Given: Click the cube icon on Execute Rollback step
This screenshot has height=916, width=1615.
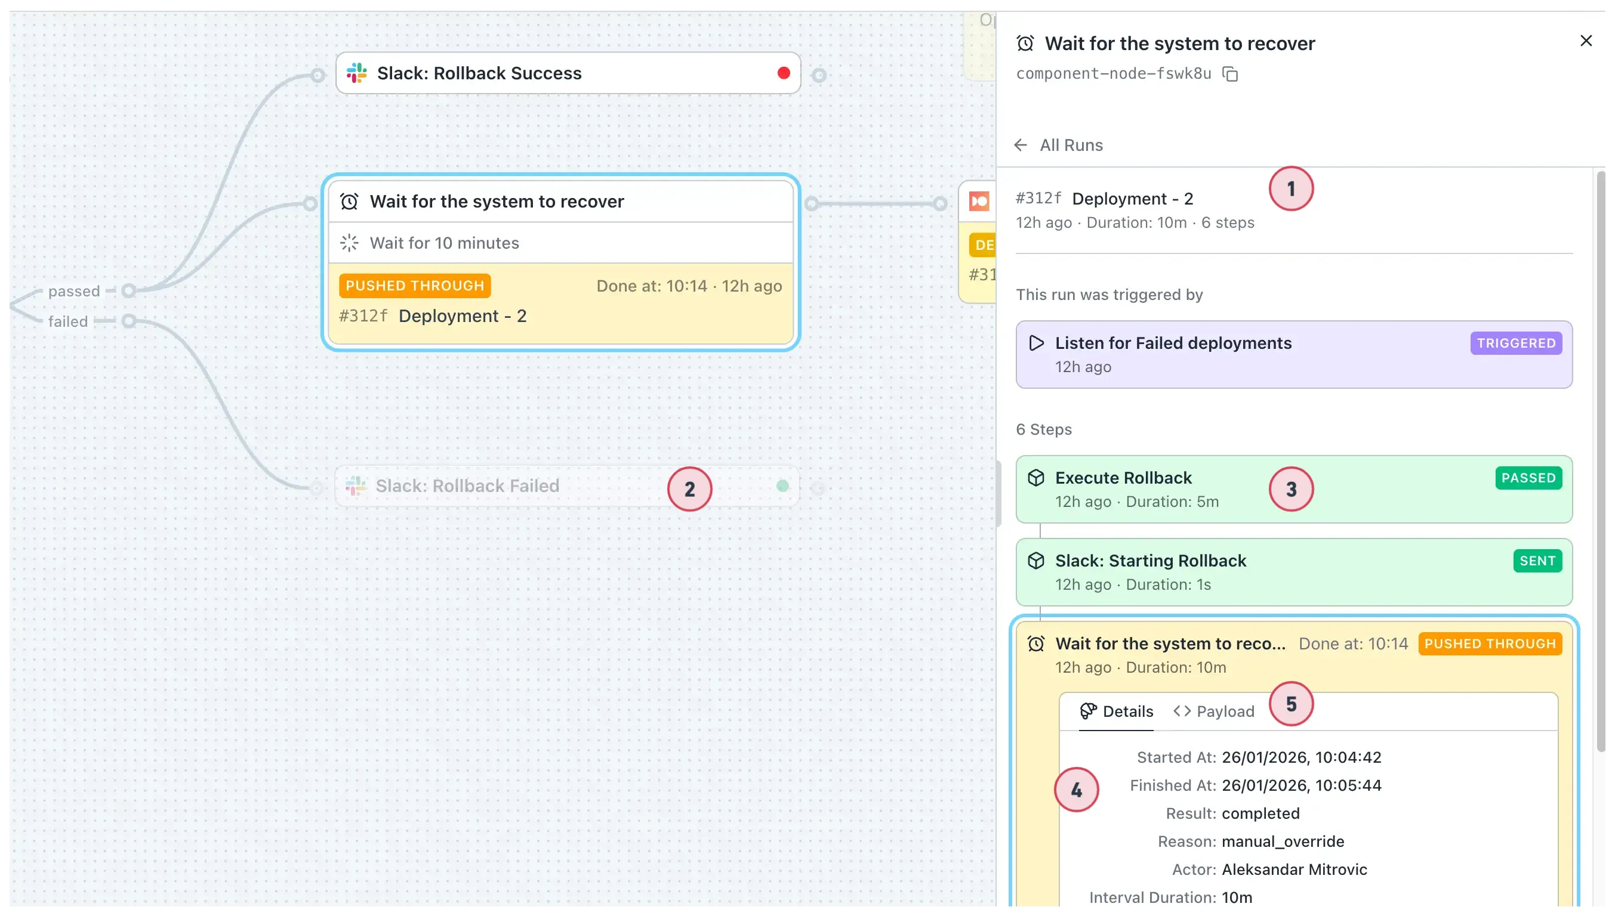Looking at the screenshot, I should 1035,478.
